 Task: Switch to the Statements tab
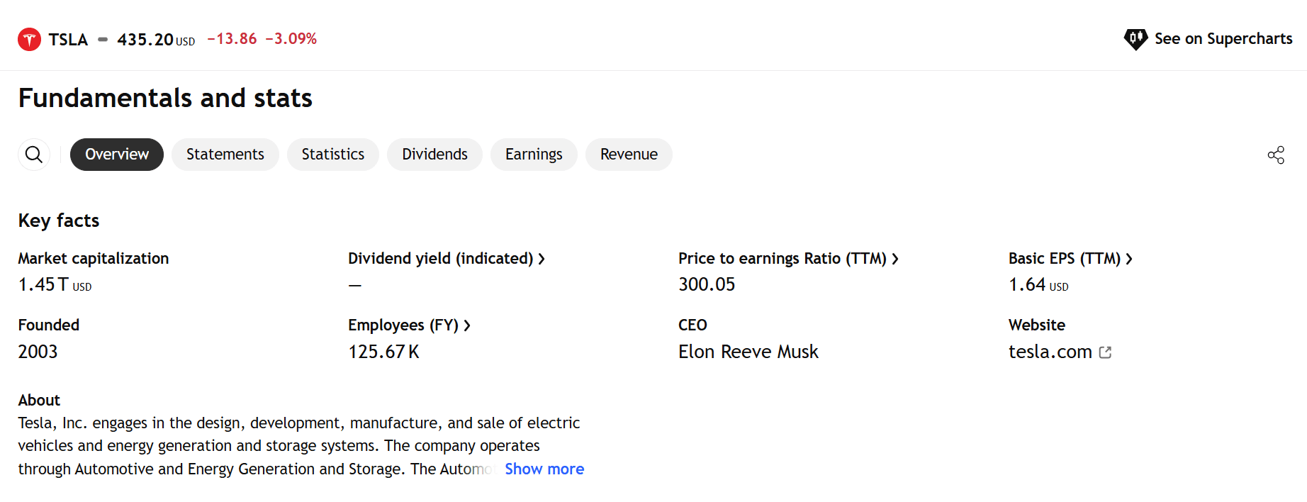point(225,155)
